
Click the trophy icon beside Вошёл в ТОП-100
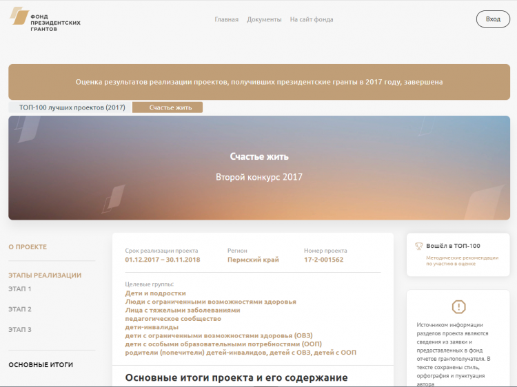point(418,246)
